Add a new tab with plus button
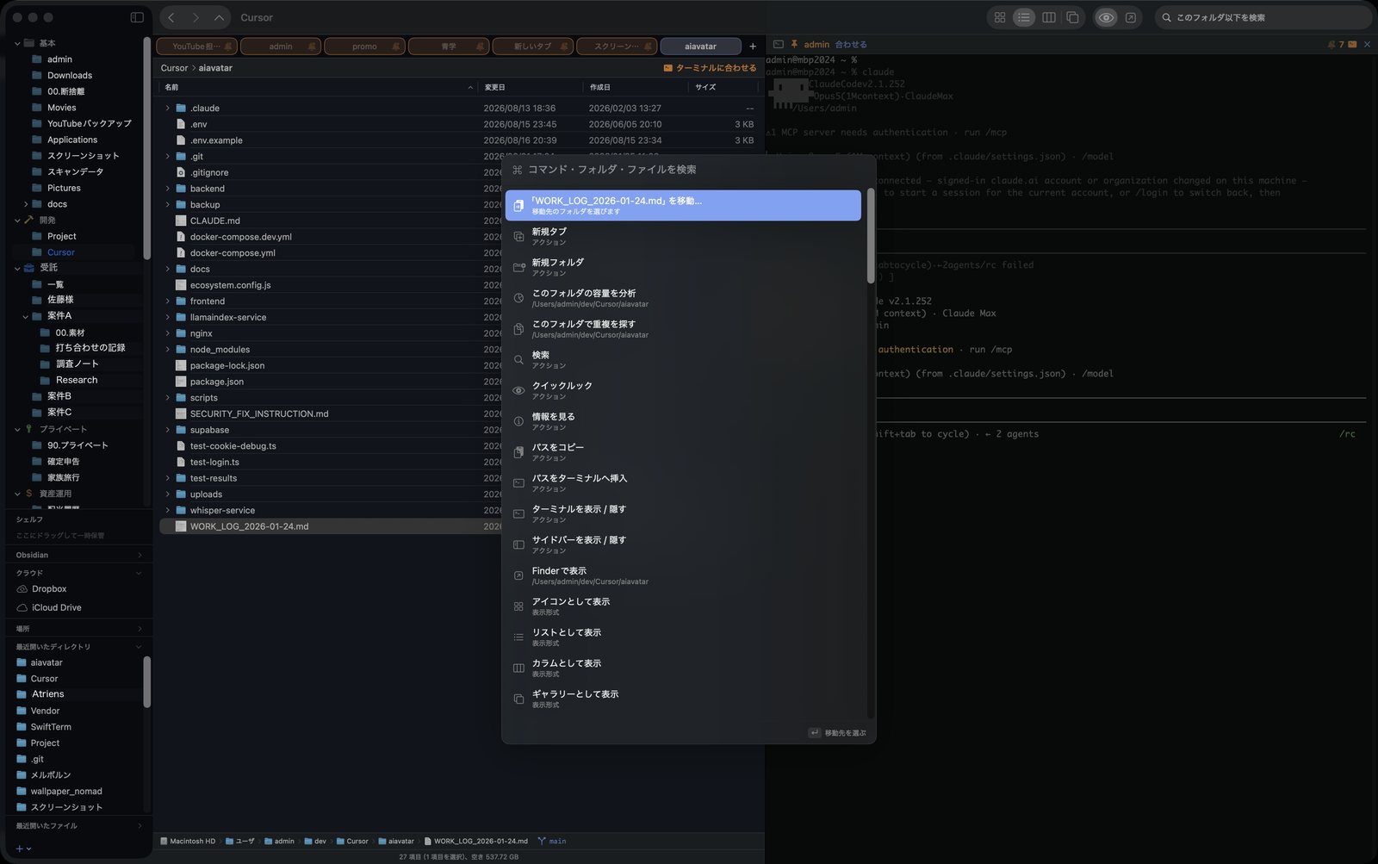The height and width of the screenshot is (864, 1378). click(x=753, y=47)
